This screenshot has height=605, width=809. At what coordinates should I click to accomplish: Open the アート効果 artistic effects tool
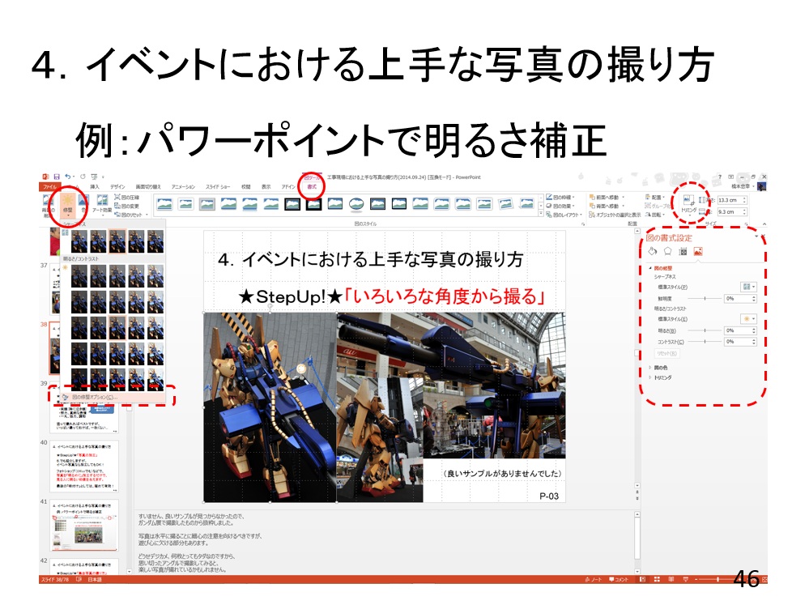pyautogui.click(x=102, y=204)
